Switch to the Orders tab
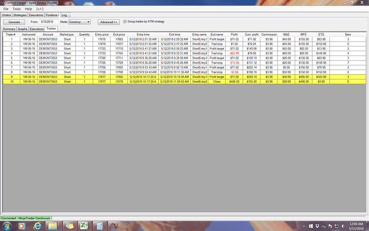Screen dimensions: 369x231 coord(6,15)
